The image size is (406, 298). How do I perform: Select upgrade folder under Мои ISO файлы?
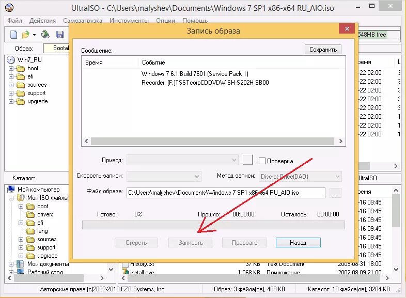(x=47, y=256)
